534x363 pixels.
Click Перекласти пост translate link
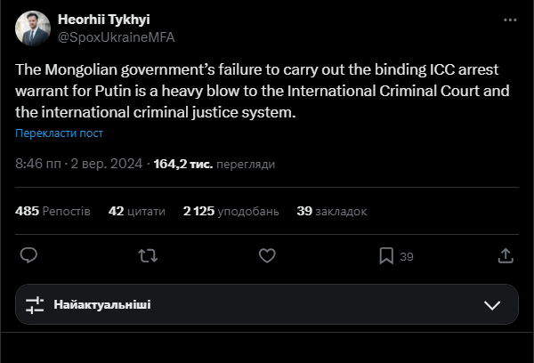tap(59, 133)
